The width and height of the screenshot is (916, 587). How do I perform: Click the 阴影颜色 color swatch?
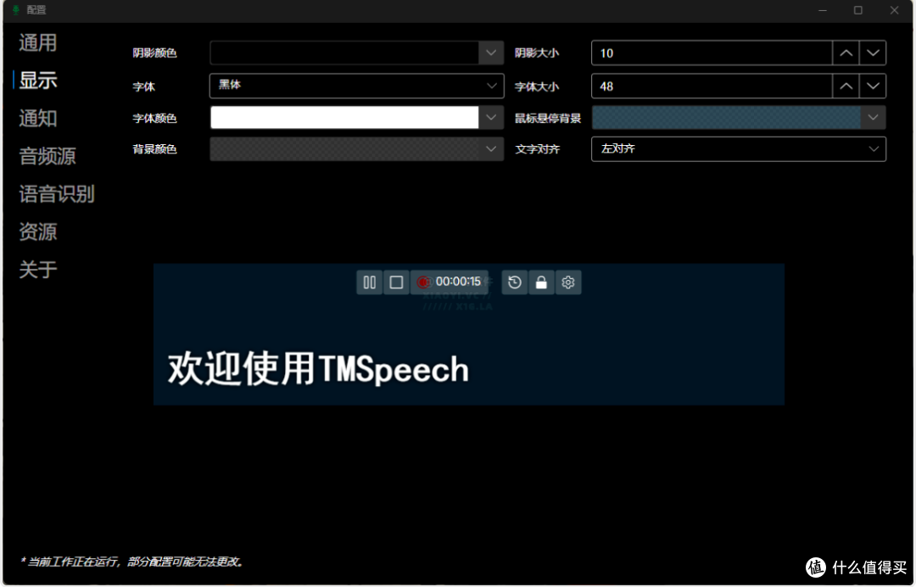tap(344, 53)
